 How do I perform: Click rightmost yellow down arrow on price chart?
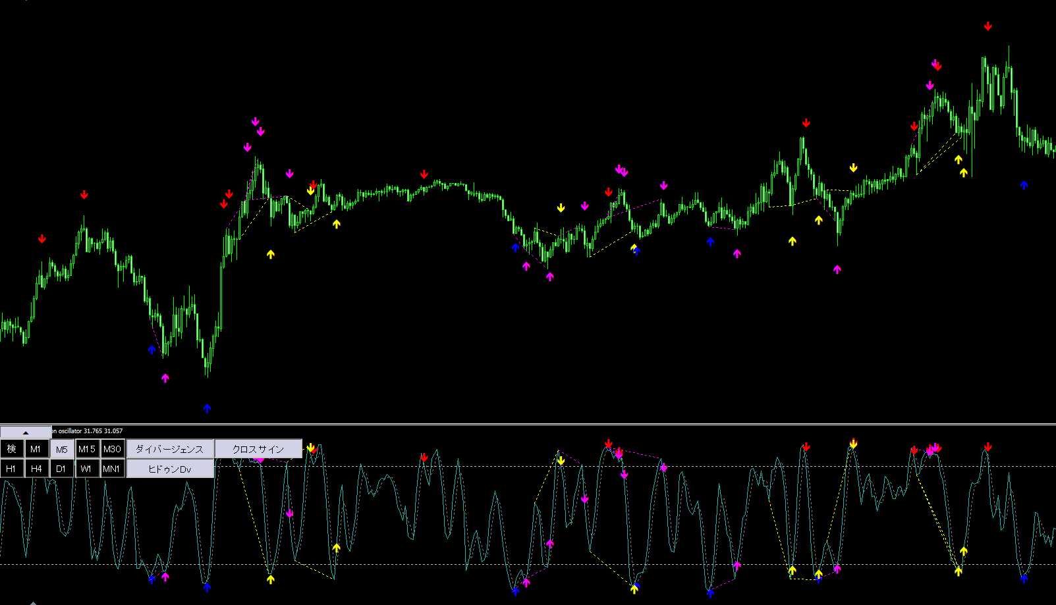point(854,169)
